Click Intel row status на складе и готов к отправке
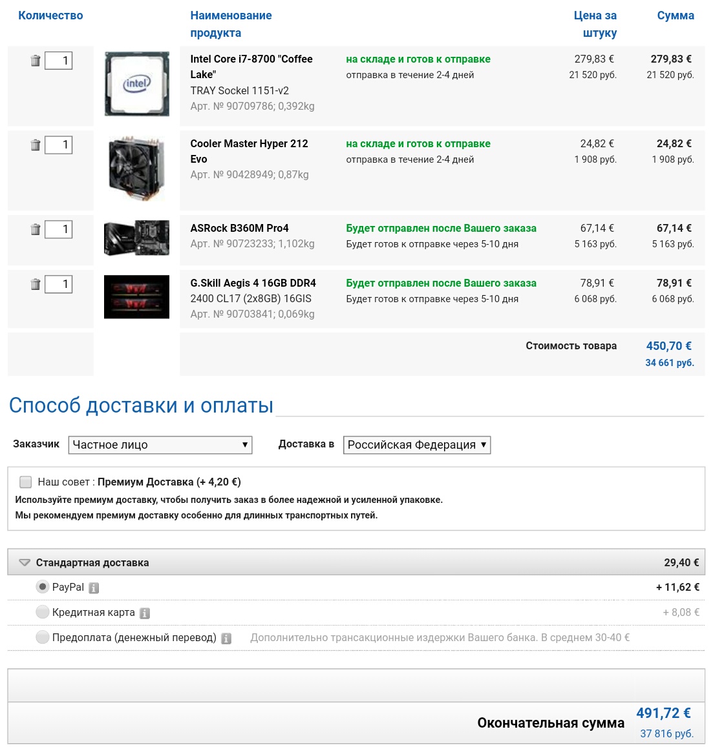Image resolution: width=724 pixels, height=747 pixels. 418,59
